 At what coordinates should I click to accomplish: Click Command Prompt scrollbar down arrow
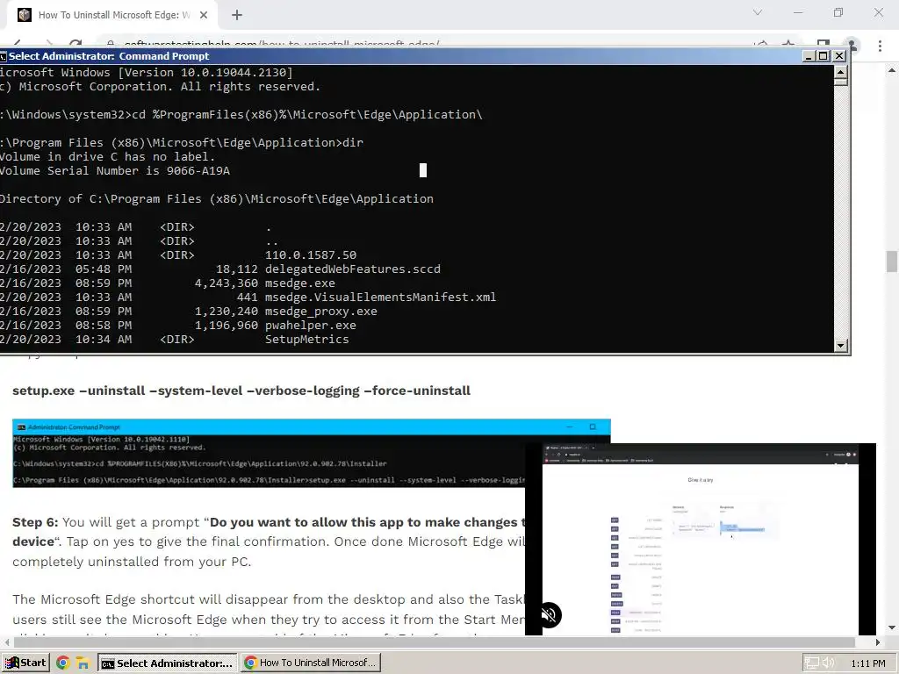tap(840, 345)
